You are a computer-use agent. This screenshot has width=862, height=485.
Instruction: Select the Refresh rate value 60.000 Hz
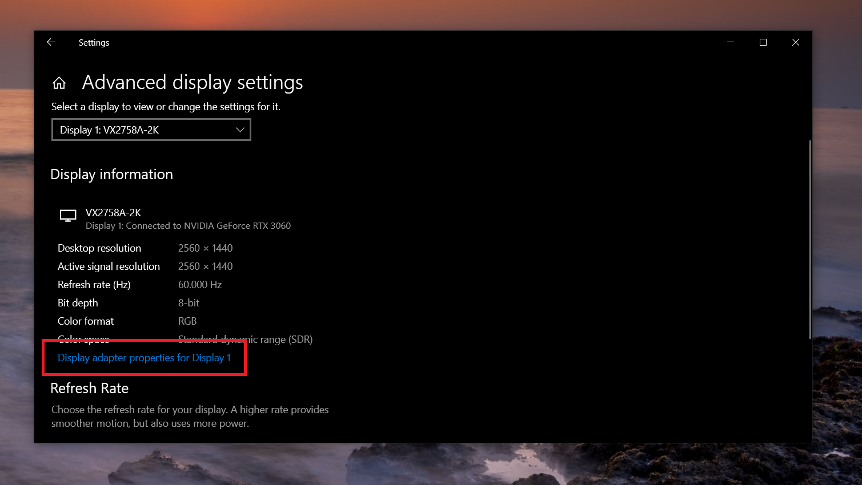point(200,284)
